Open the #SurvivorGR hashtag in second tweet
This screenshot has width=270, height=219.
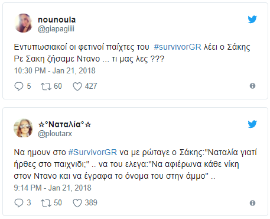[93, 152]
